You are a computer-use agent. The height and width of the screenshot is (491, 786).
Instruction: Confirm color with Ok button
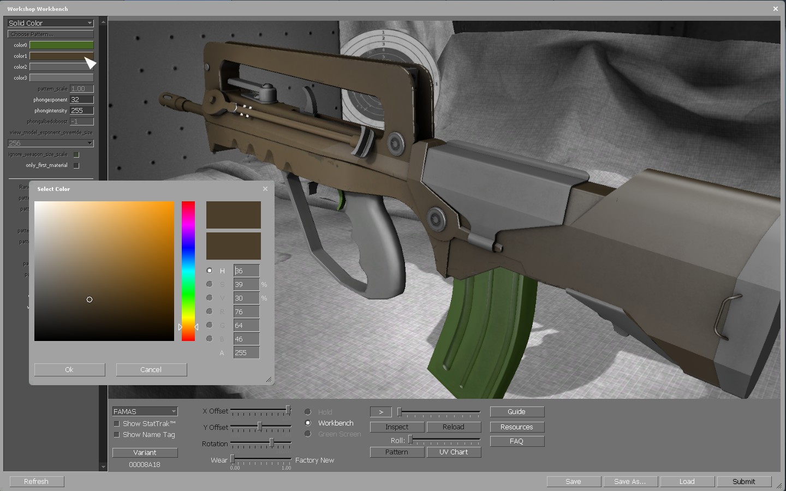(x=69, y=369)
